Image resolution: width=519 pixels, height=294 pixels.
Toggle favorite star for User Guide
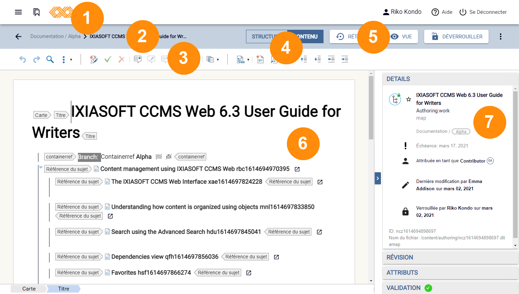click(409, 99)
